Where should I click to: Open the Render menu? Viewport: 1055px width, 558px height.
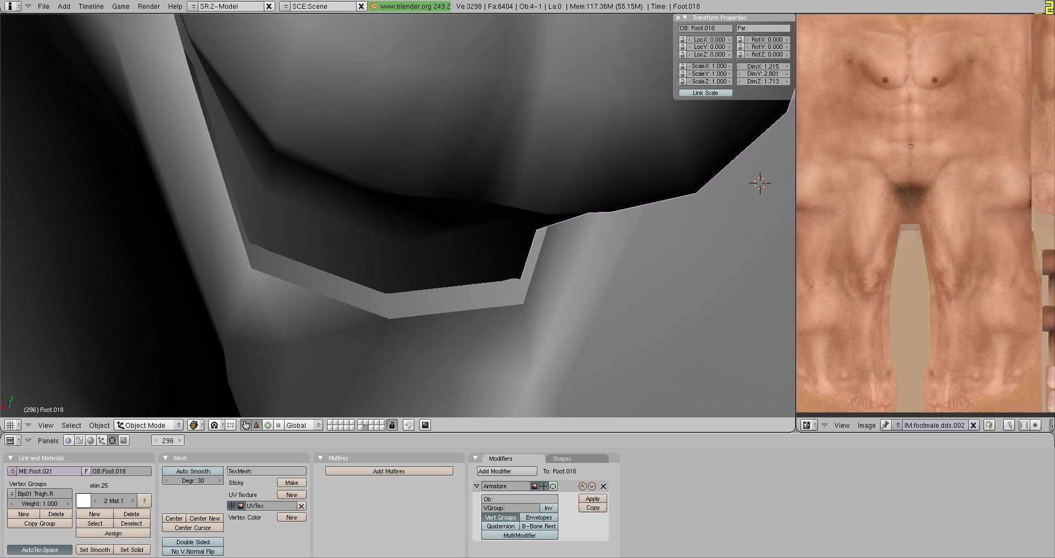(149, 6)
